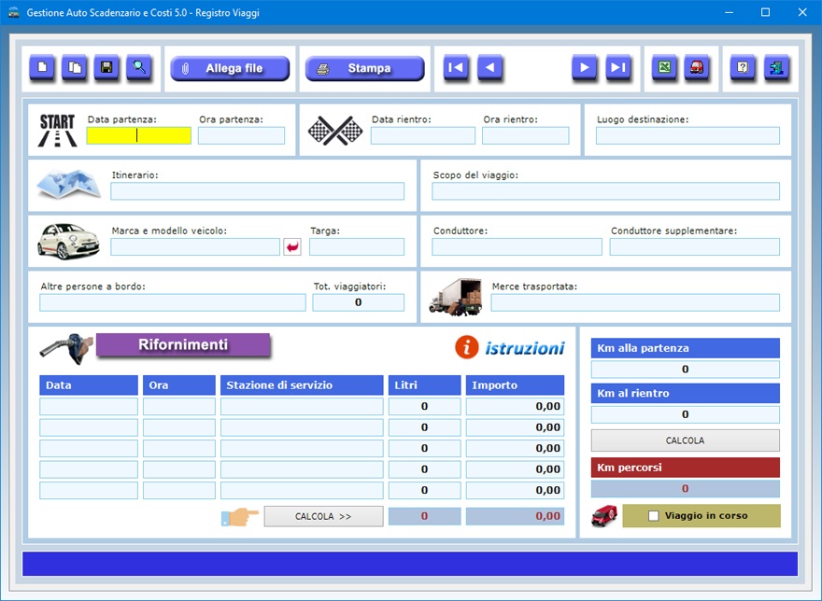Viewport: 822px width, 601px height.
Task: Click the Fiat 500 car image
Action: pos(69,241)
